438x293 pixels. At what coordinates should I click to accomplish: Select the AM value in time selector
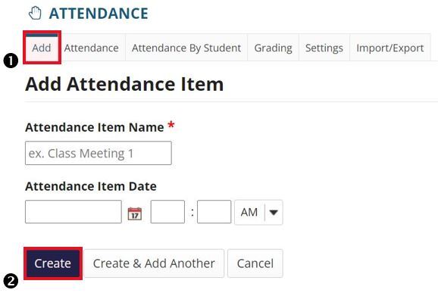[249, 212]
